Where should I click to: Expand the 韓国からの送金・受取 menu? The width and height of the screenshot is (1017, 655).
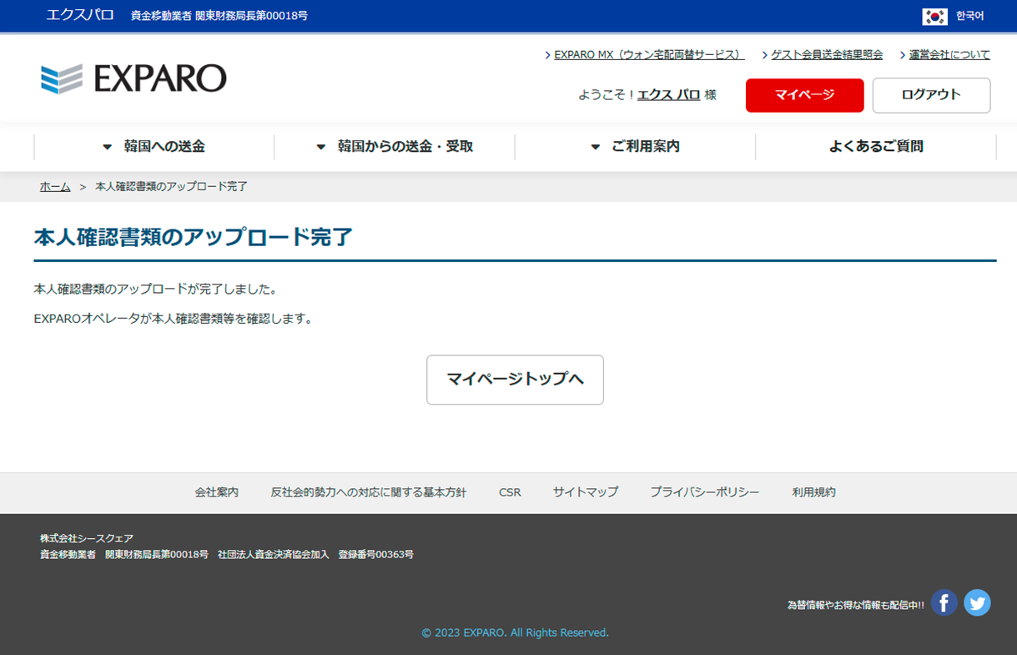tap(395, 147)
